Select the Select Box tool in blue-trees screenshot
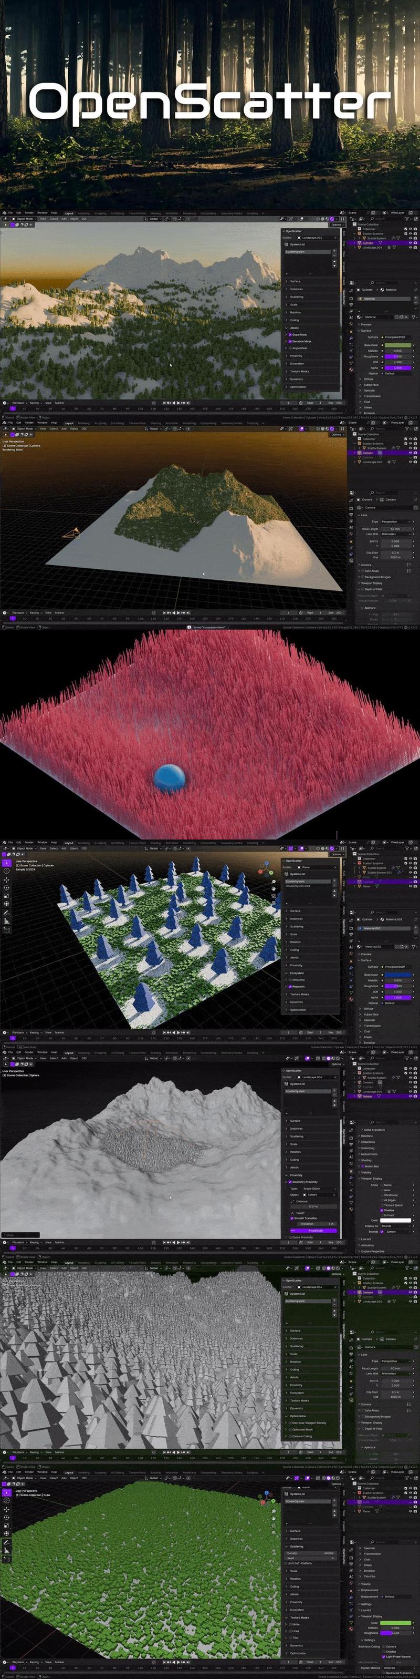The image size is (420, 1679). point(6,864)
